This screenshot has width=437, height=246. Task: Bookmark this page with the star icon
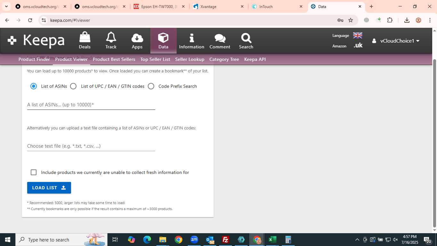[x=351, y=20]
